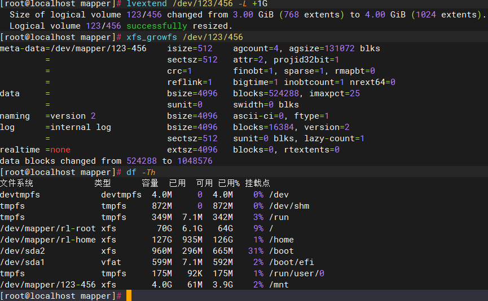Click the /run/user/0 mount point

[x=297, y=273]
